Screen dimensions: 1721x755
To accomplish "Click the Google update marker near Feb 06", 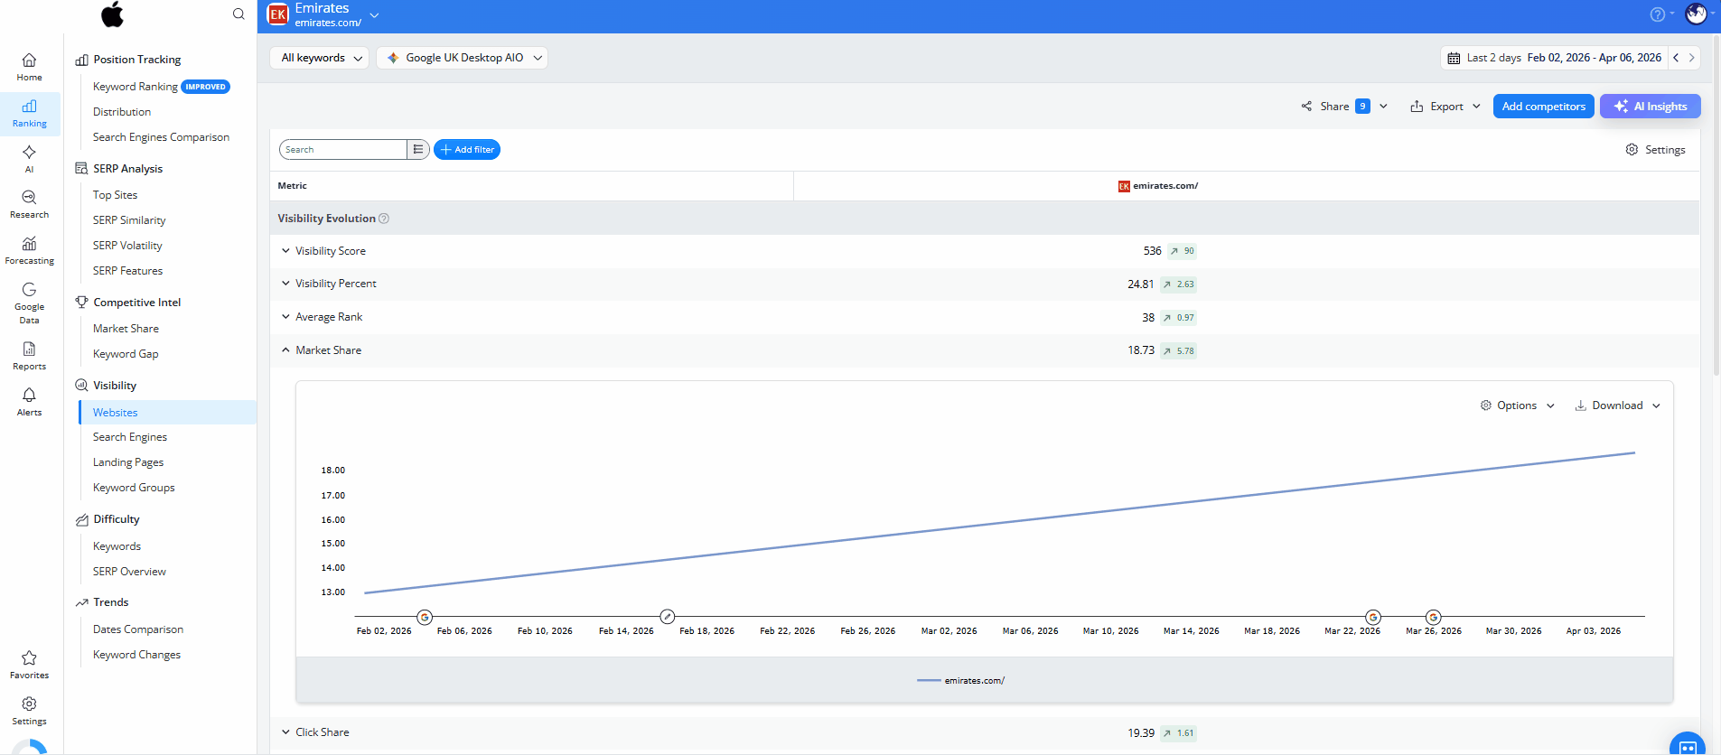I will (x=425, y=618).
